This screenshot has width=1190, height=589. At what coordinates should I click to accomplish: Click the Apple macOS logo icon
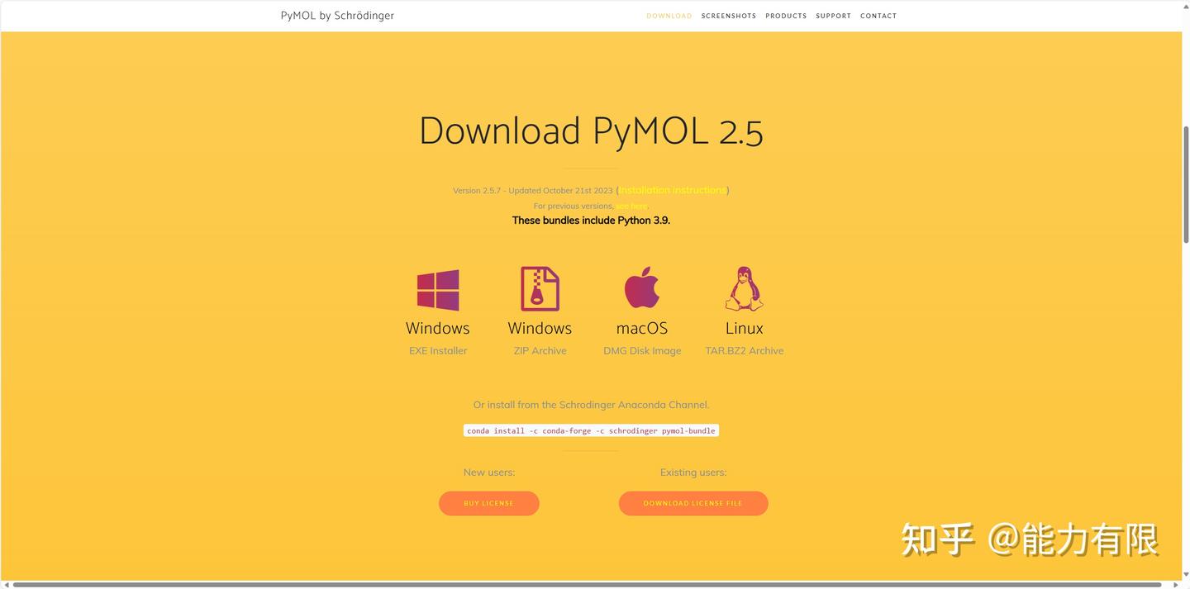point(642,287)
